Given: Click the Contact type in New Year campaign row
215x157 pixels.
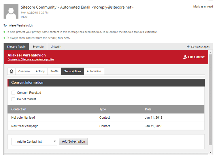Looking at the screenshot, I should tap(105, 126).
